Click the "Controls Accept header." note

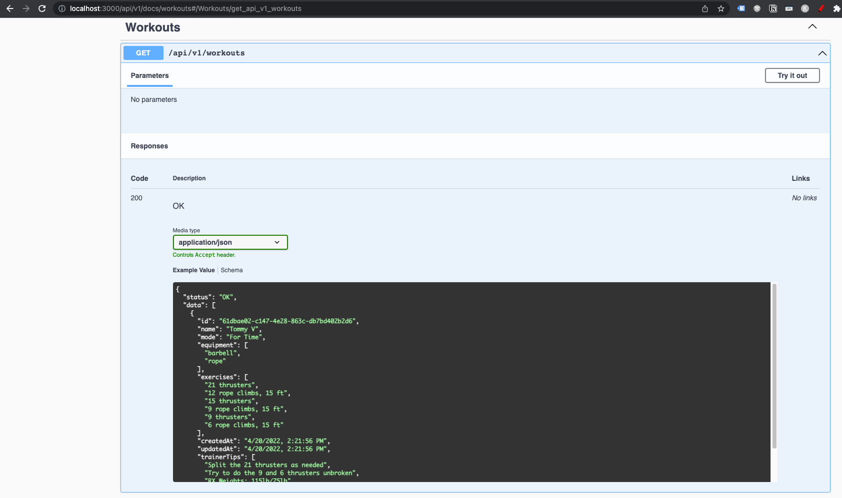(x=204, y=255)
